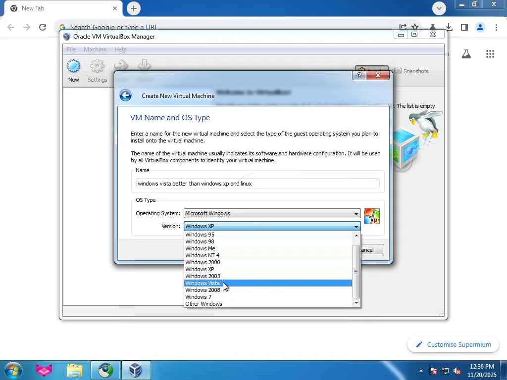
Task: Open the Operating System dropdown
Action: [272, 213]
